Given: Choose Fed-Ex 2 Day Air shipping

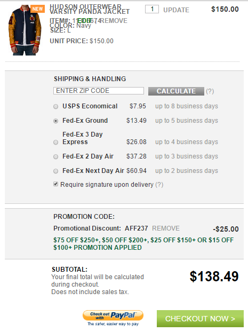Looking at the screenshot, I should [x=55, y=157].
